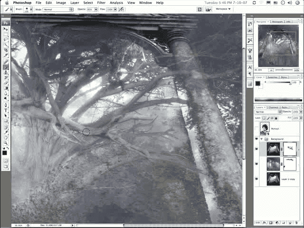Viewport: 304px width, 228px height.
Task: Open the Filter menu
Action: (101, 2)
